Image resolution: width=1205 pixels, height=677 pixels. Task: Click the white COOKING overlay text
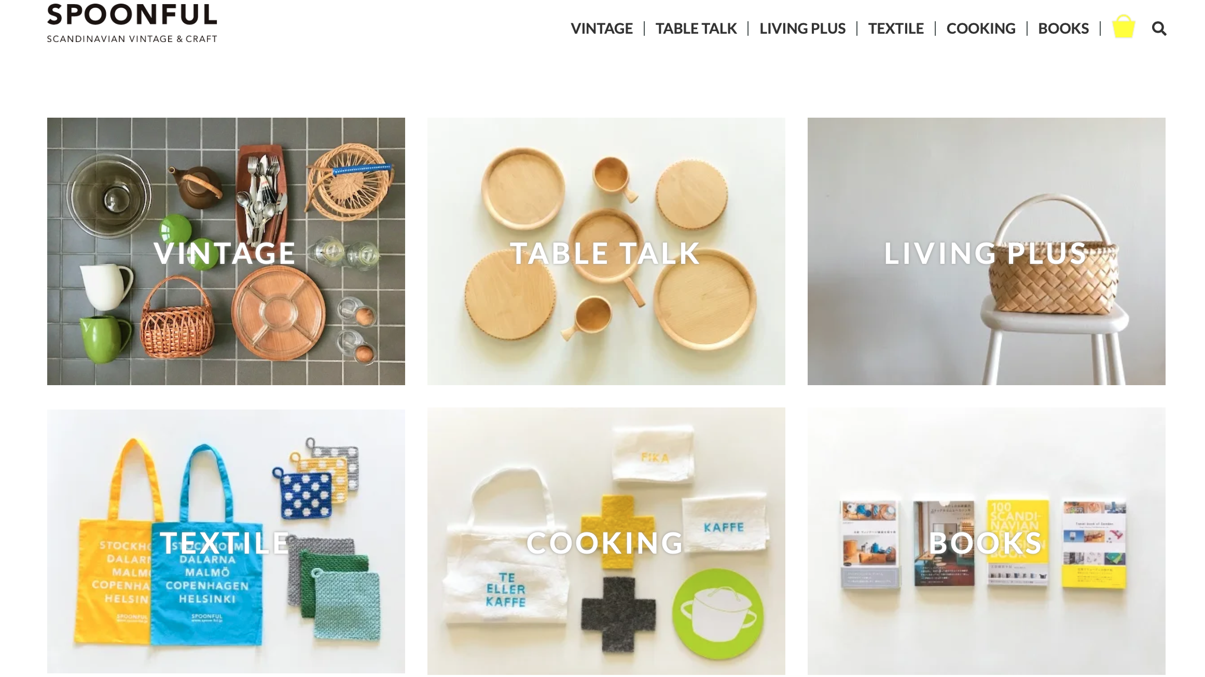click(x=605, y=543)
